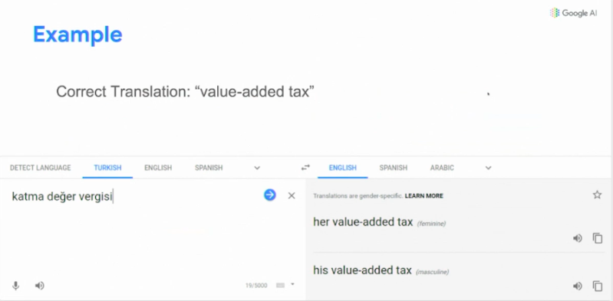
Task: Start voice input with microphone icon
Action: pos(15,286)
